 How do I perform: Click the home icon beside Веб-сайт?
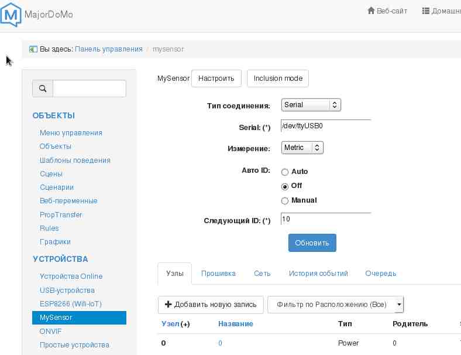tap(371, 11)
